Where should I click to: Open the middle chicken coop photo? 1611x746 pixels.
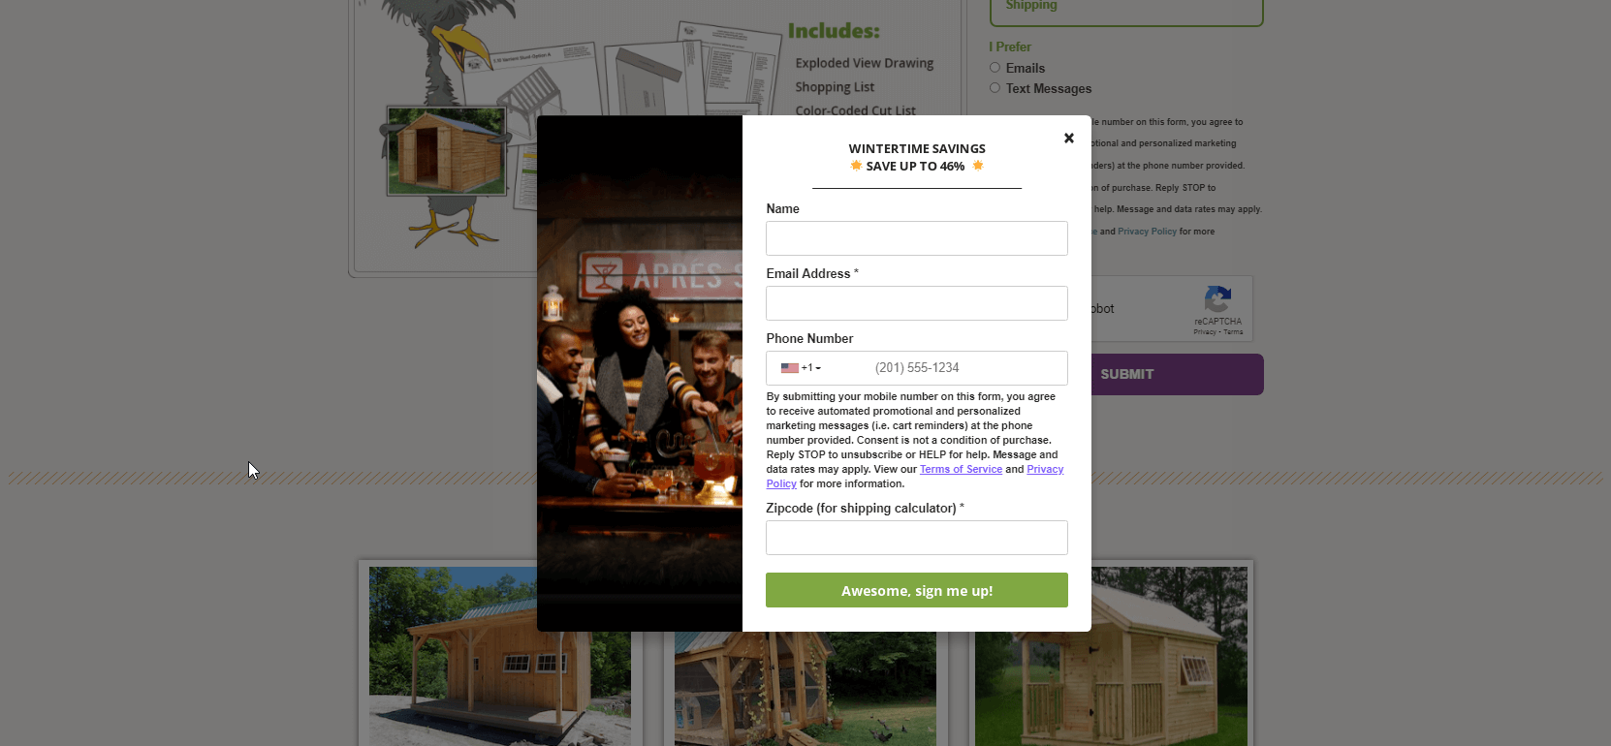coord(805,689)
